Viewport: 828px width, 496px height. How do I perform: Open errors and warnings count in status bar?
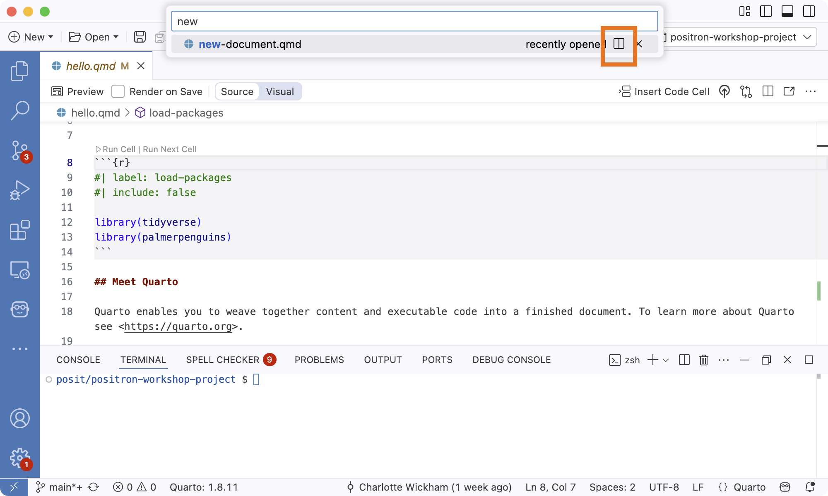[x=135, y=487]
